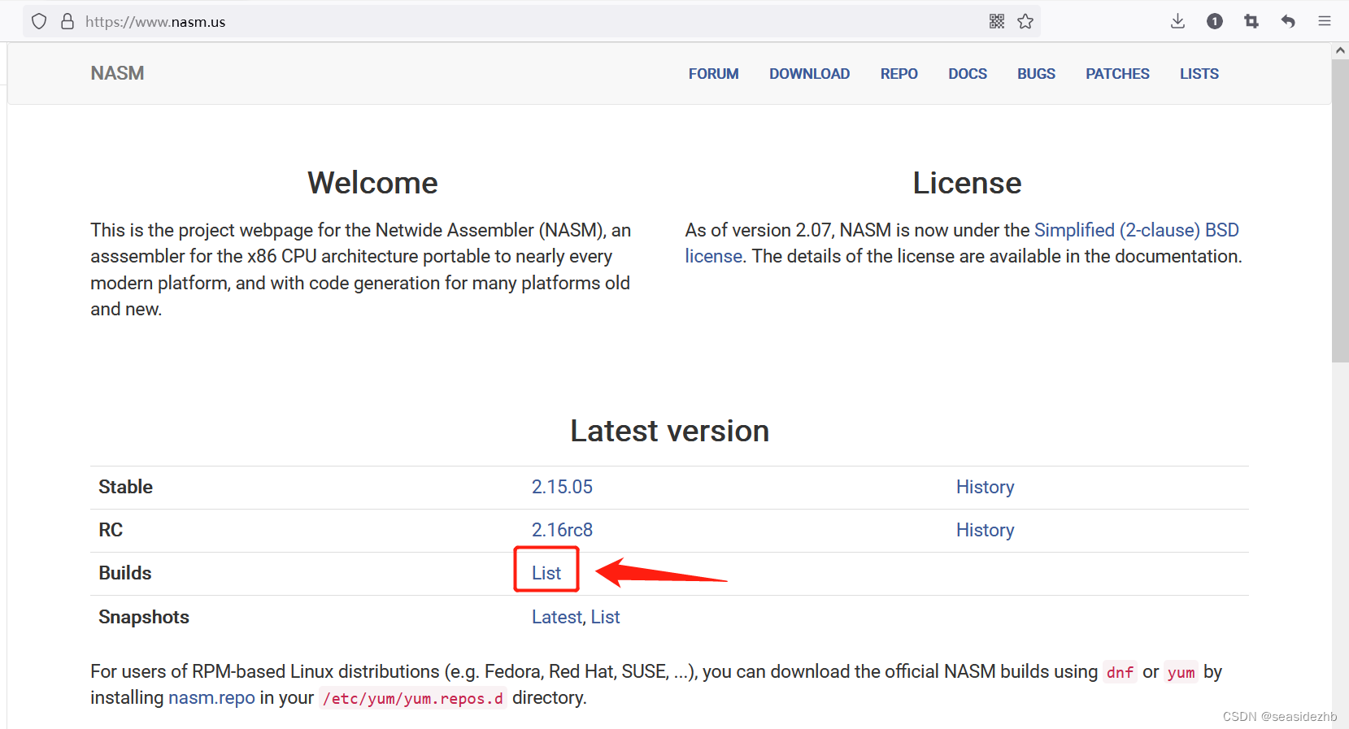
Task: Click the site security padlock icon
Action: pyautogui.click(x=67, y=21)
